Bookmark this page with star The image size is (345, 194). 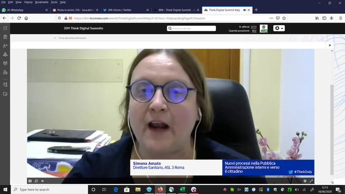click(x=284, y=18)
